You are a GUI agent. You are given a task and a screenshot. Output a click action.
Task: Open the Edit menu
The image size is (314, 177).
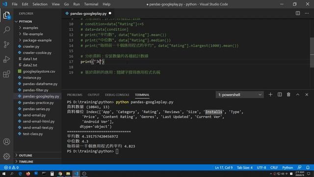(25, 4)
